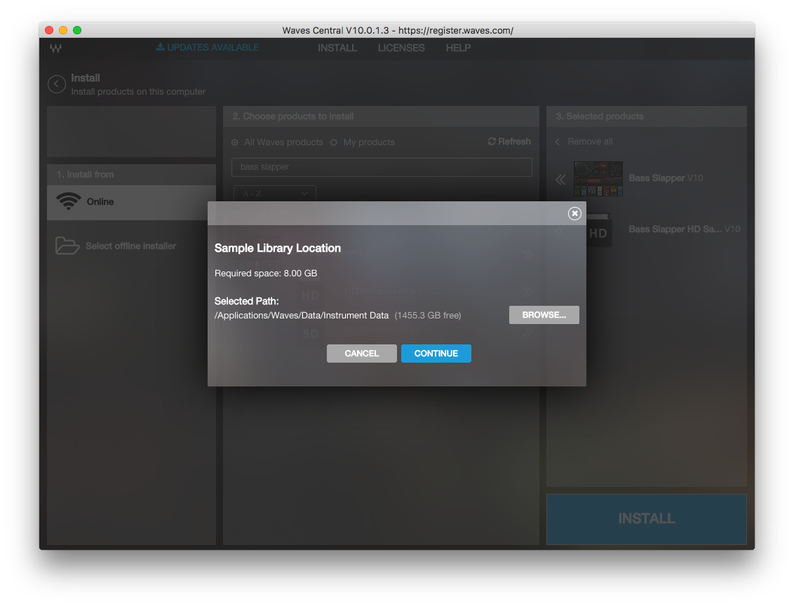Click the Bass Slapper HD Sa... V10 label
The image size is (794, 606).
coord(684,229)
